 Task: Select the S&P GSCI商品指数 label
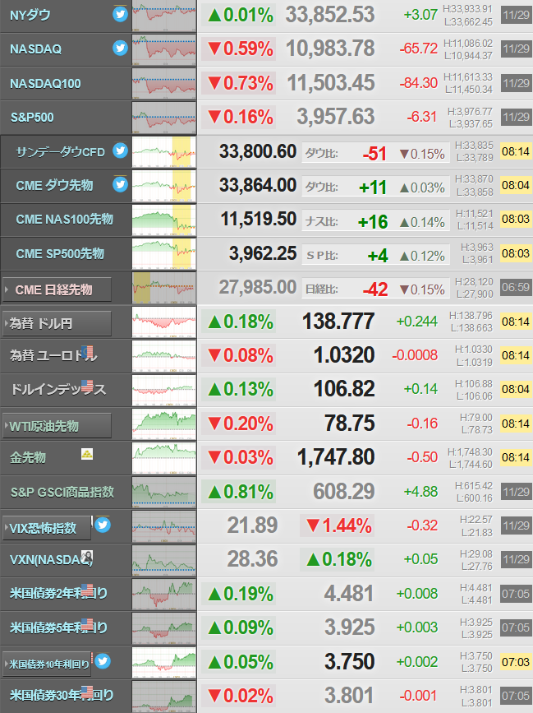coord(62,492)
